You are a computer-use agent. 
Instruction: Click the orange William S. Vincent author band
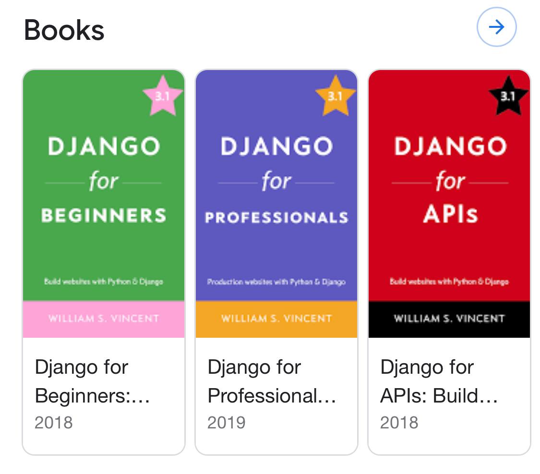276,319
